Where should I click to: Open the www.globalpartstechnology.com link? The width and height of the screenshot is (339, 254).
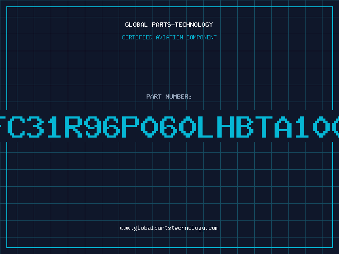(169, 228)
